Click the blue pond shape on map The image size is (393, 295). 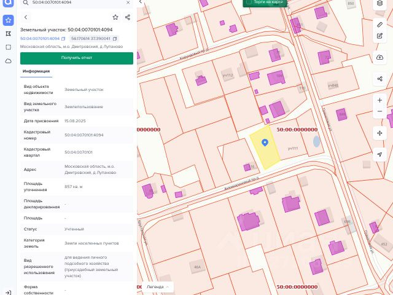pyautogui.click(x=317, y=141)
